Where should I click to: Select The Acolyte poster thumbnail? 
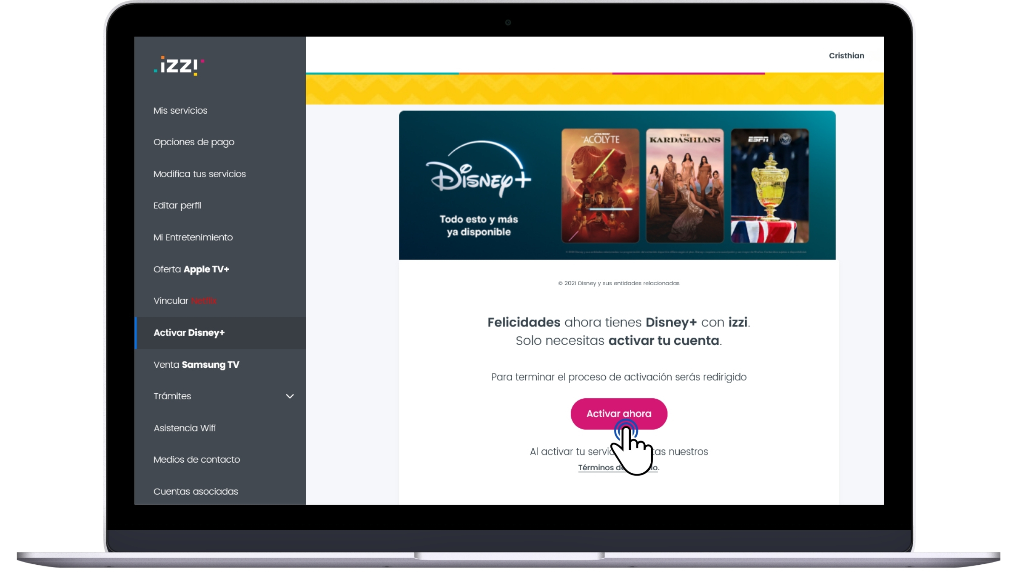click(600, 186)
